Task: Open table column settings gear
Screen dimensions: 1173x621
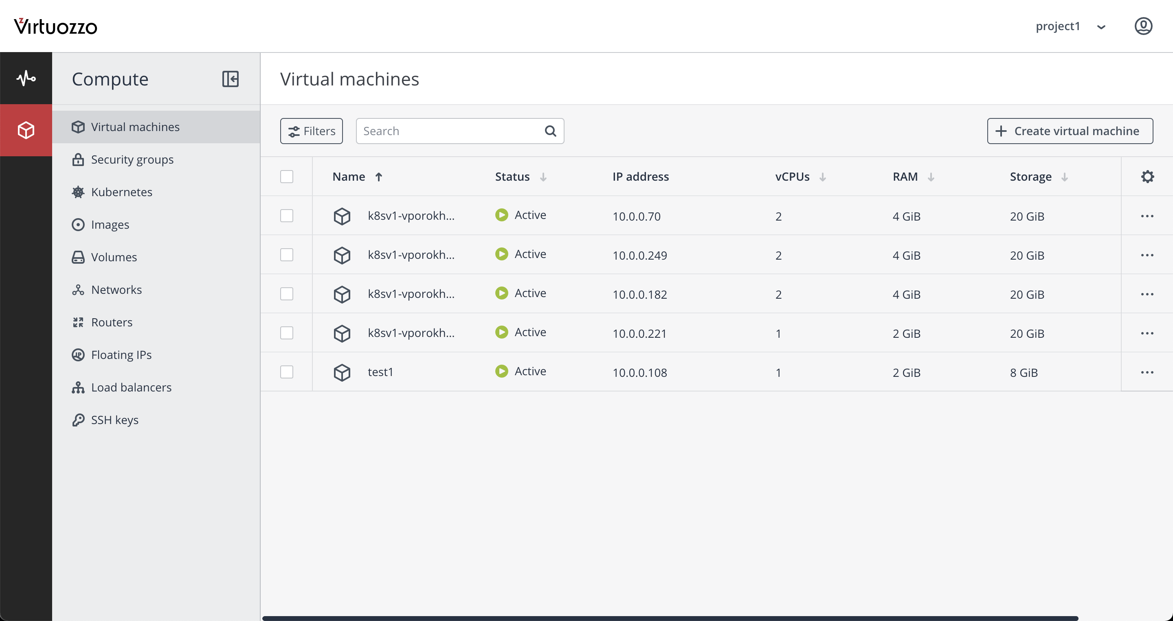Action: [1147, 177]
